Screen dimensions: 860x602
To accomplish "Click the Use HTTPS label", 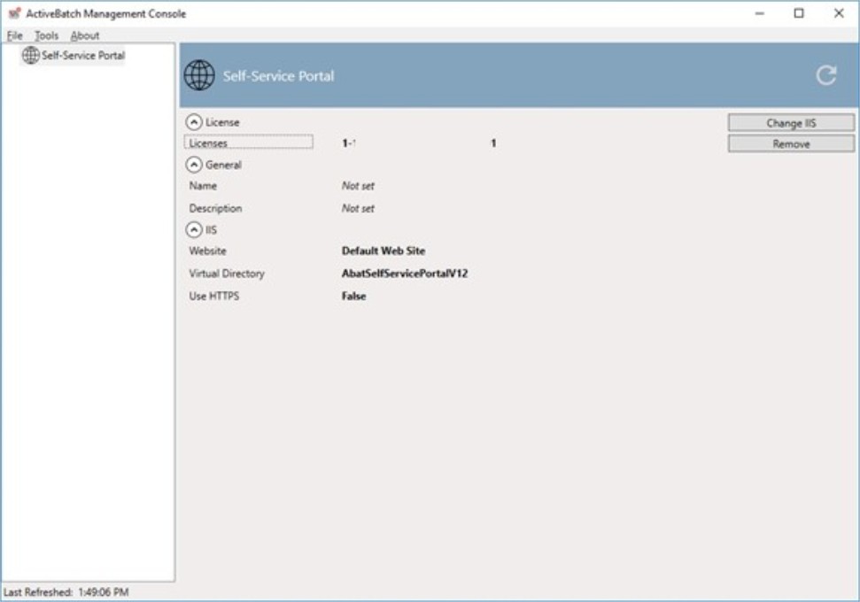I will [x=214, y=296].
